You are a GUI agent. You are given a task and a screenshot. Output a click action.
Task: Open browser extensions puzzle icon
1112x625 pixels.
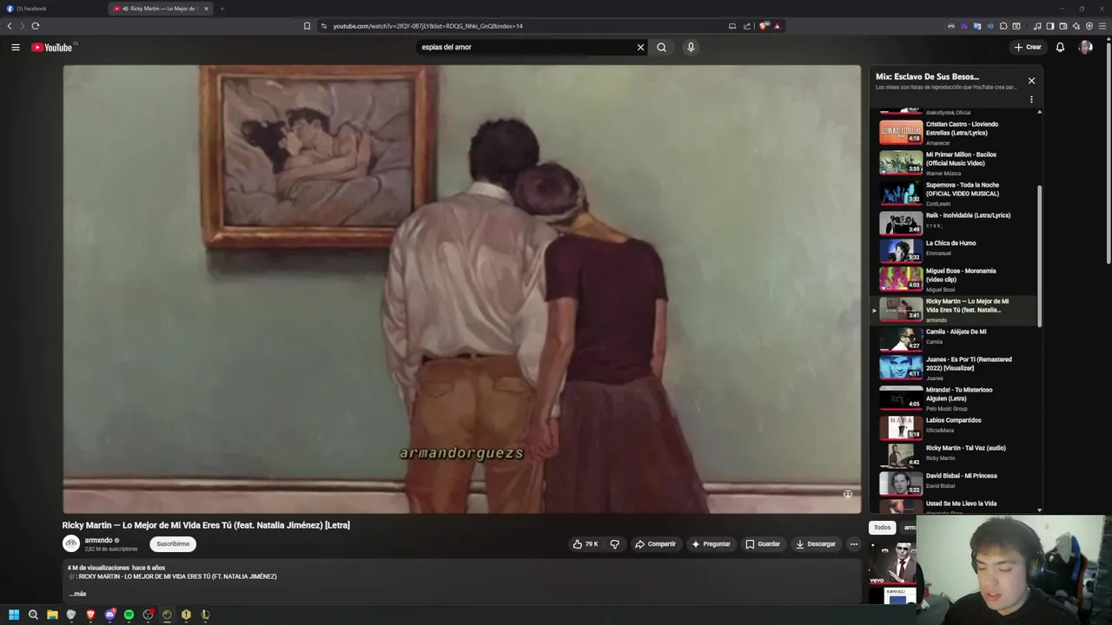[x=1003, y=26]
